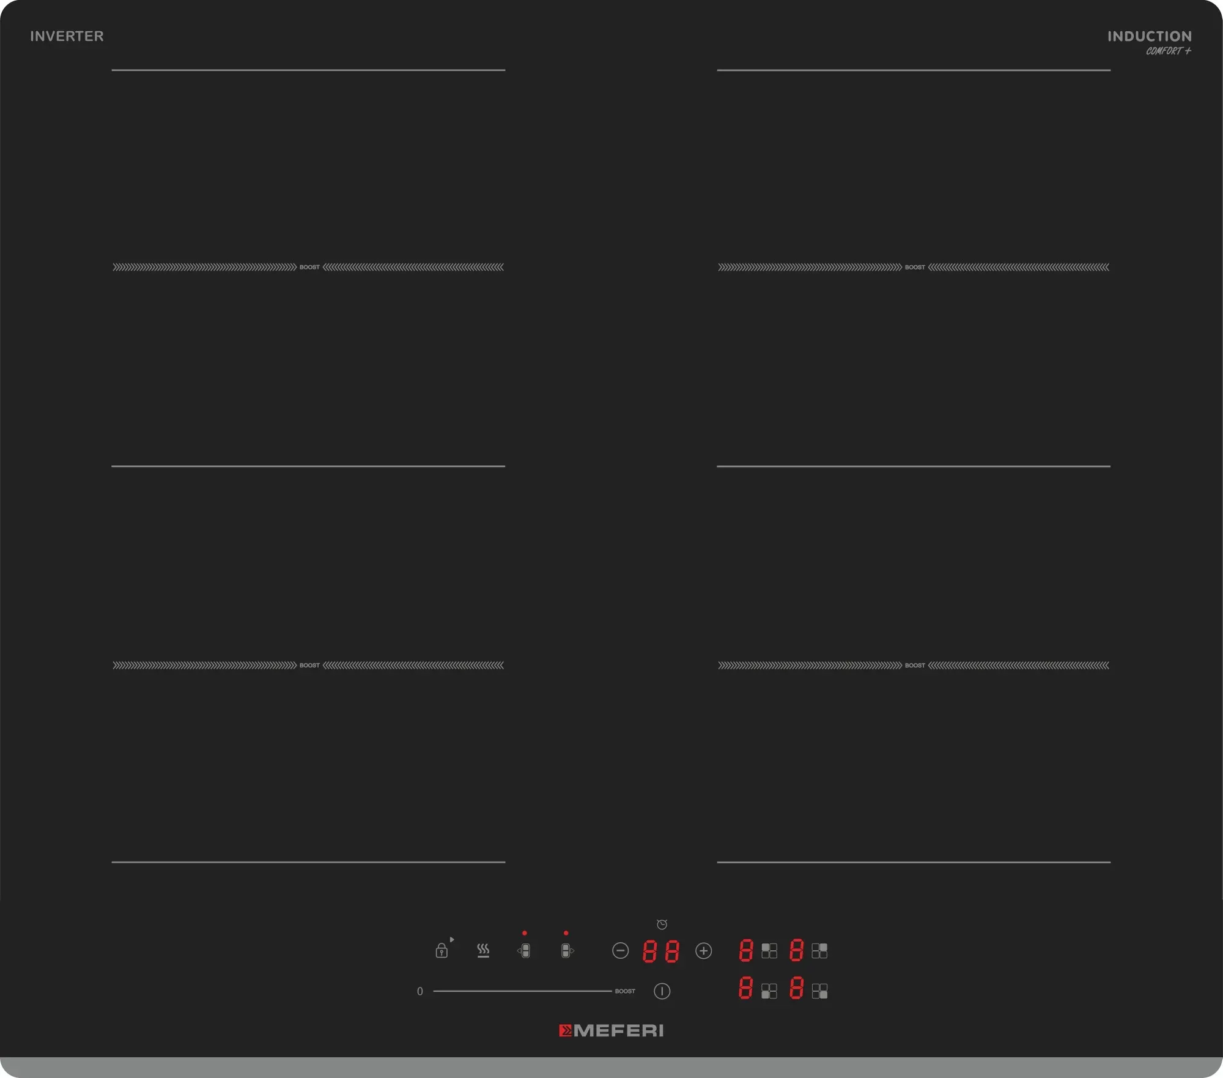
Task: Tap the top-left zone BOOST marking
Action: [x=309, y=267]
